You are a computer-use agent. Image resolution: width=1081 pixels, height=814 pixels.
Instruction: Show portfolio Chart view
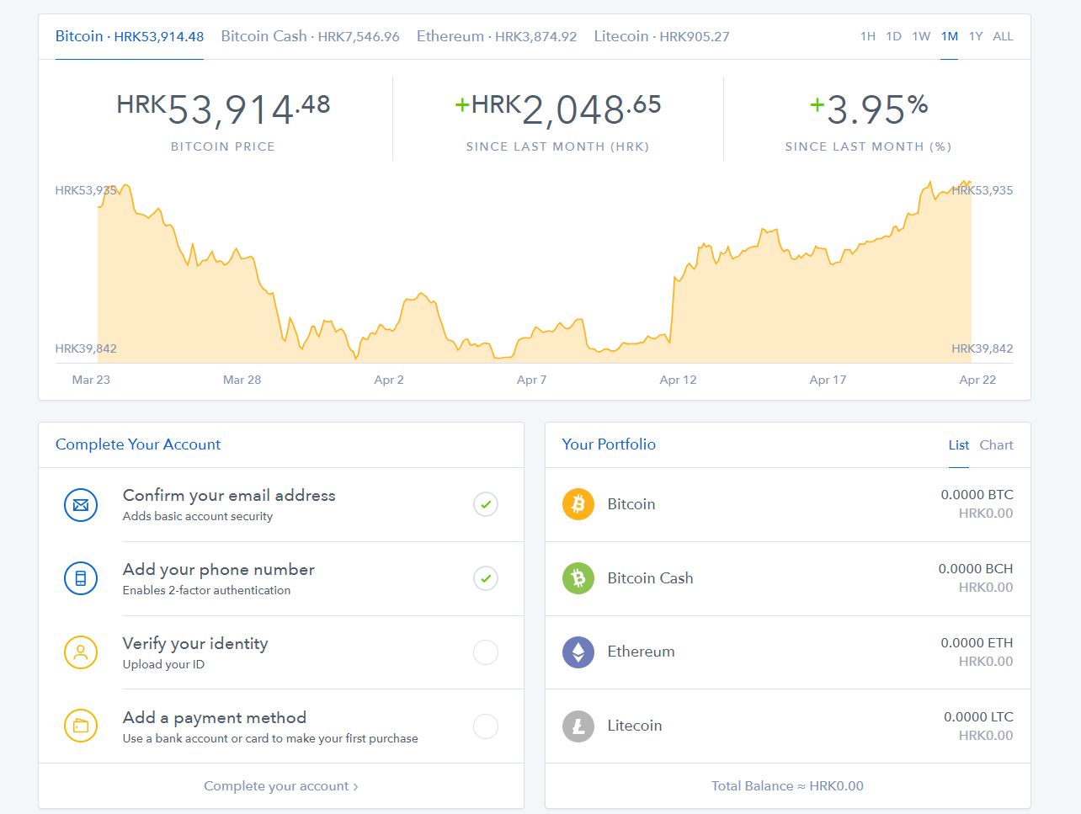[x=996, y=445]
